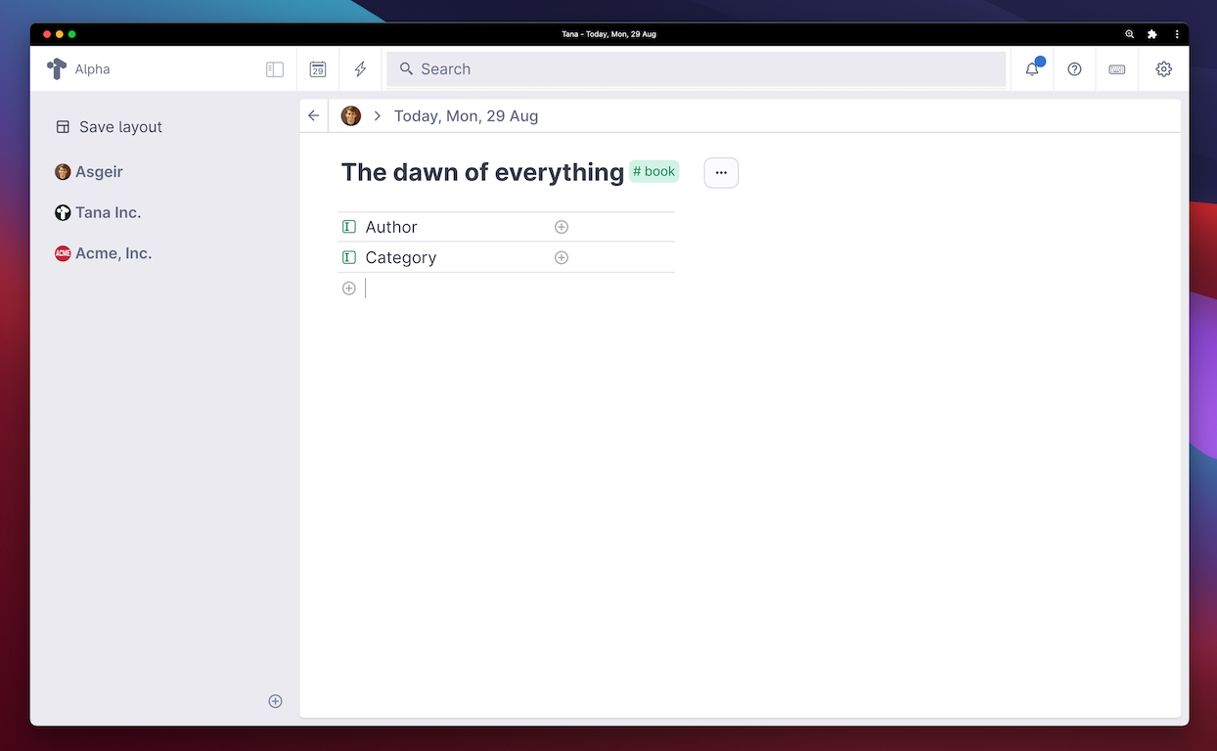Screen dimensions: 1217x751
Task: Open Tana Inc. workspace
Action: pos(108,212)
